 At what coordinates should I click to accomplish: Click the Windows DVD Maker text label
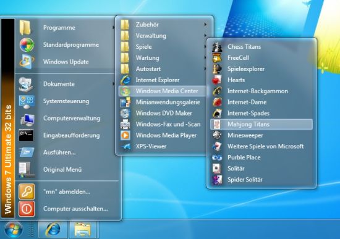click(x=164, y=114)
